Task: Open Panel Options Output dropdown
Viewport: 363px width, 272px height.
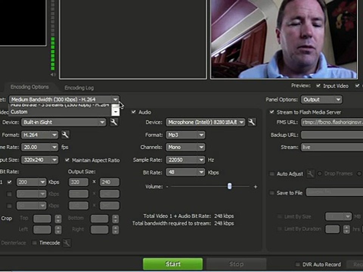Action: pos(321,99)
